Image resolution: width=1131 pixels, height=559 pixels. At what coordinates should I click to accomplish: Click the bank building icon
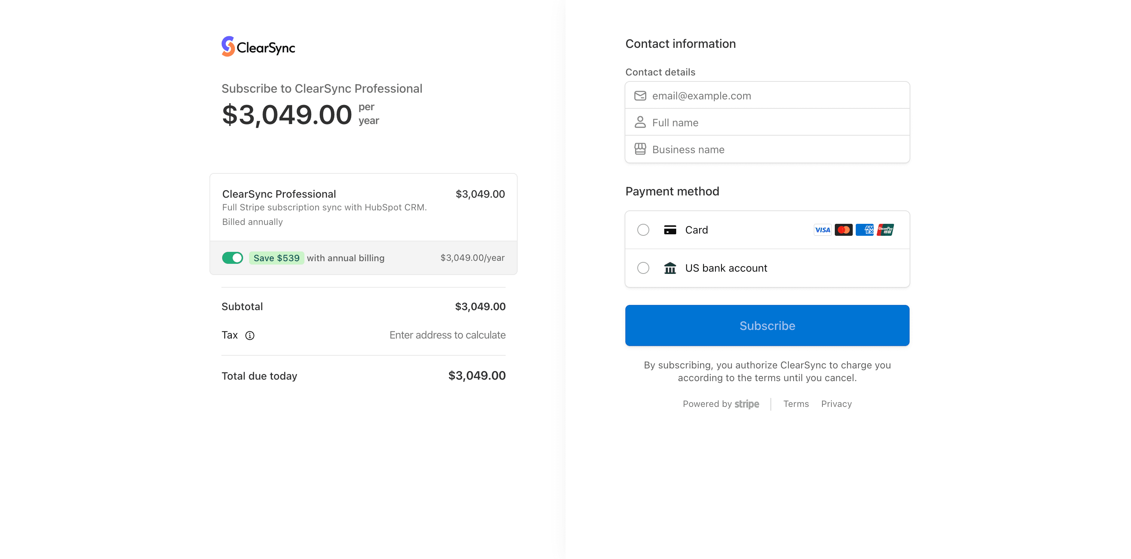670,268
